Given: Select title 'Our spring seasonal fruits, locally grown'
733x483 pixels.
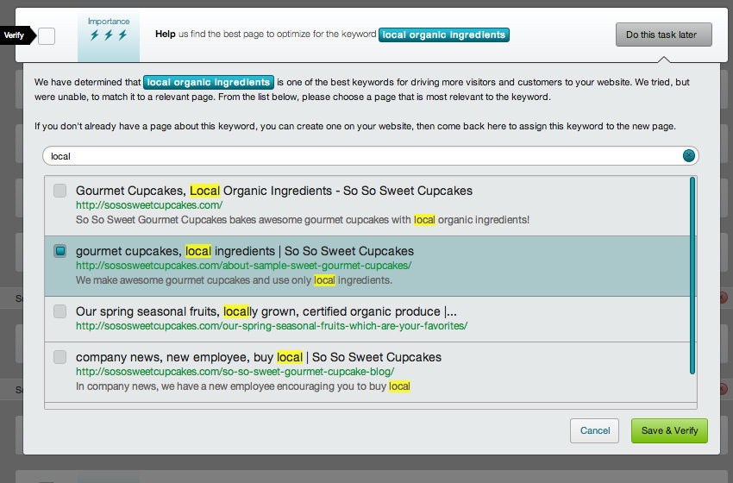Looking at the screenshot, I should point(266,311).
